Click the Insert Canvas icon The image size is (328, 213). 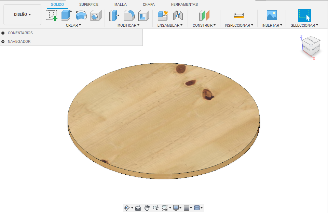click(x=271, y=15)
